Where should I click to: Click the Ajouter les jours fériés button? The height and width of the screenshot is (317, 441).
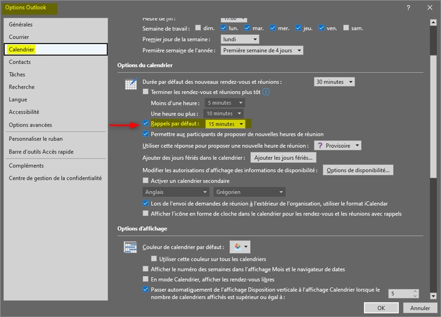(283, 158)
